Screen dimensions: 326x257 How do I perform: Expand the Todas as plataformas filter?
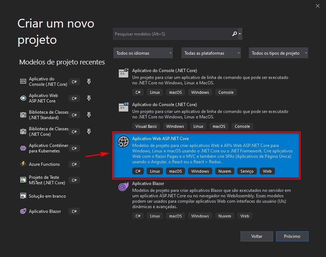pos(211,53)
